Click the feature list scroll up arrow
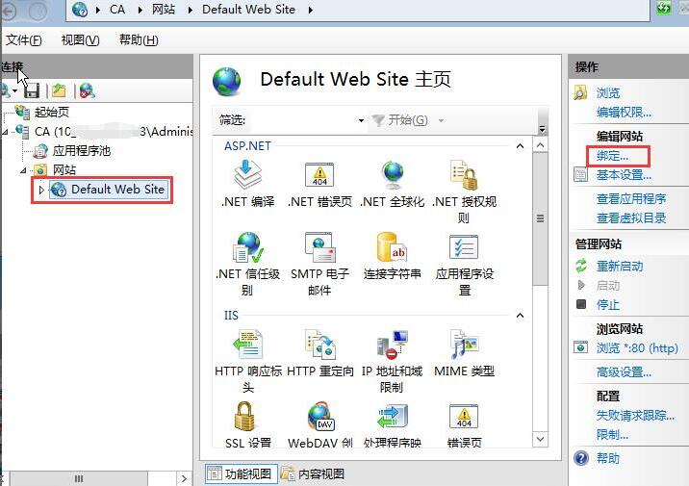This screenshot has width=689, height=486. point(540,145)
